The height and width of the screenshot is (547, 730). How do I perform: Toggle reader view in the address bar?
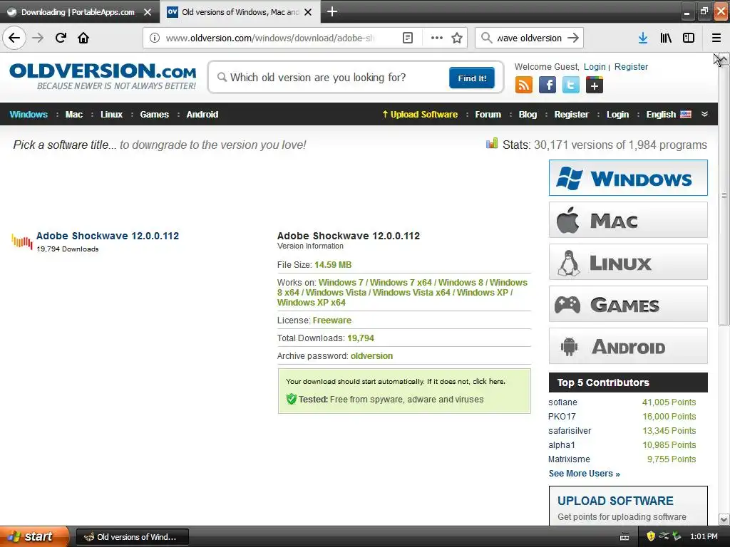(407, 38)
